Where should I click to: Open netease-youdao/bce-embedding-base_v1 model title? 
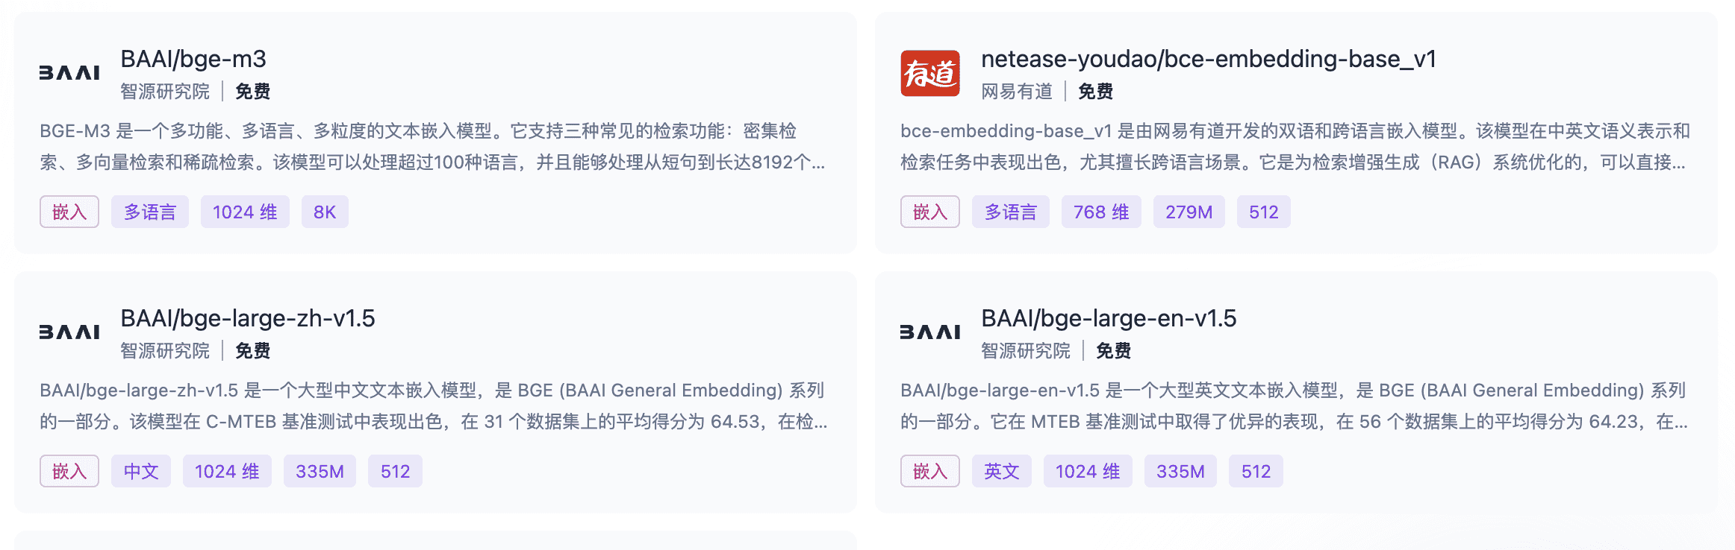pyautogui.click(x=1208, y=59)
